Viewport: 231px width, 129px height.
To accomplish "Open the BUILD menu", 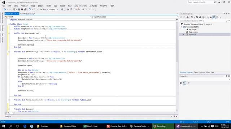I will point(33,6).
